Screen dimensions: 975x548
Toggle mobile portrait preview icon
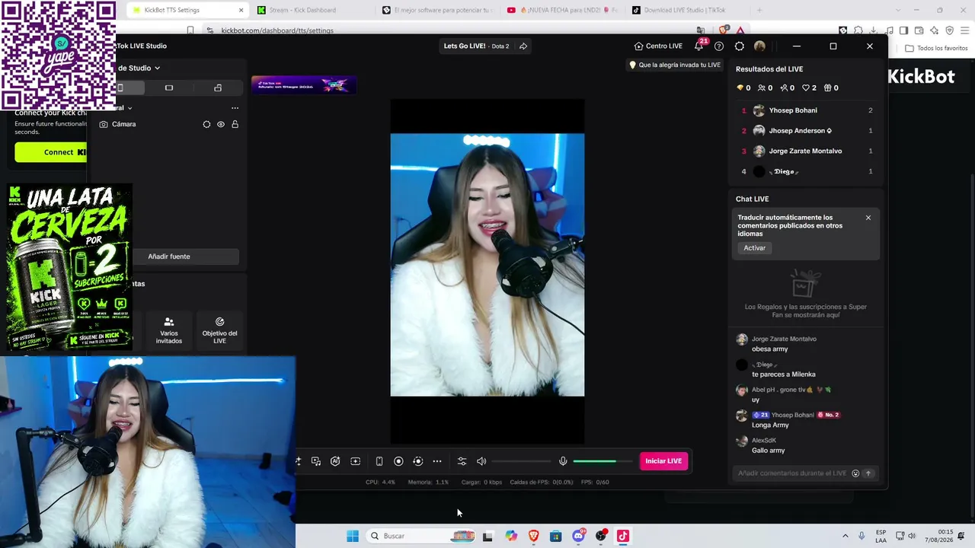(379, 461)
